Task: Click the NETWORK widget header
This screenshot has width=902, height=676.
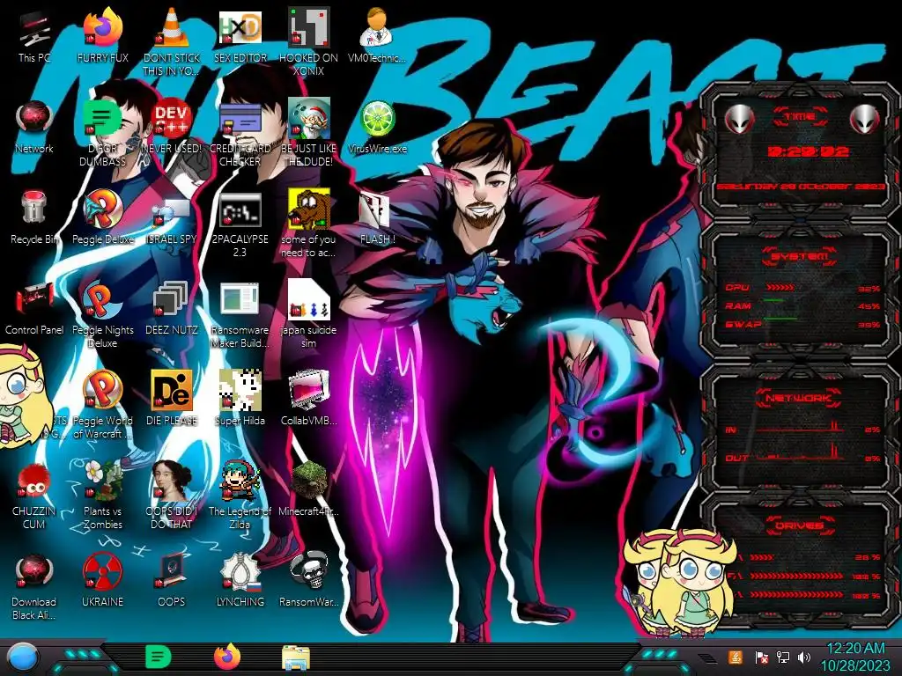Action: (x=800, y=397)
